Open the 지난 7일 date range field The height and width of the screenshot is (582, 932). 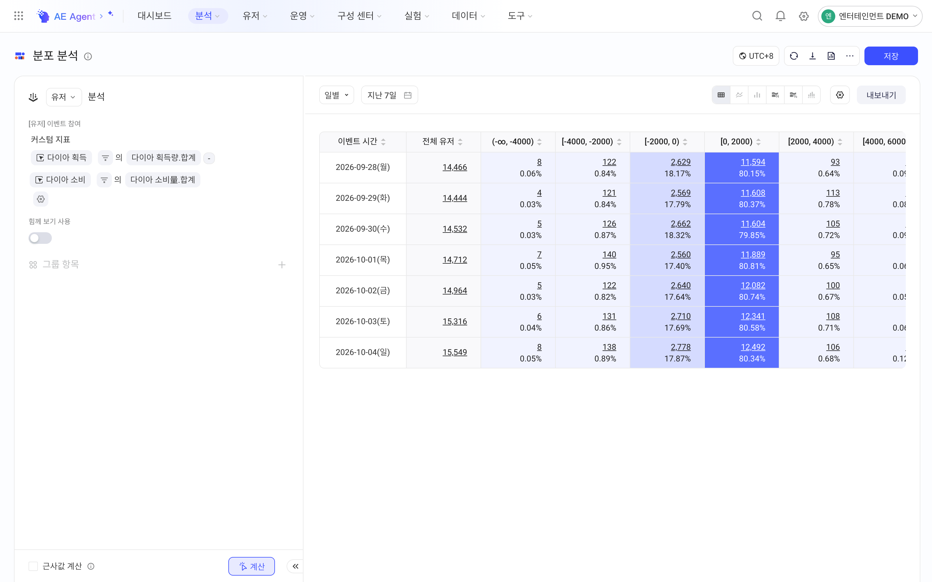pos(389,95)
